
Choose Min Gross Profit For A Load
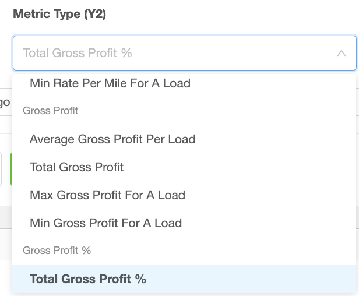click(106, 223)
